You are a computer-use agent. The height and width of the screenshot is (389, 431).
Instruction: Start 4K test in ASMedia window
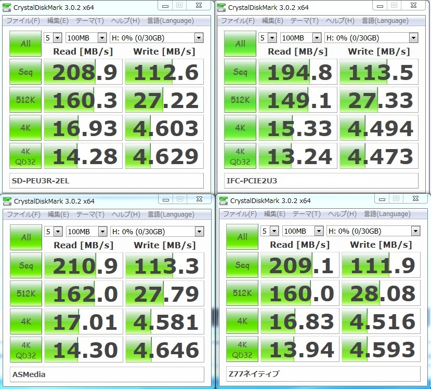click(26, 321)
